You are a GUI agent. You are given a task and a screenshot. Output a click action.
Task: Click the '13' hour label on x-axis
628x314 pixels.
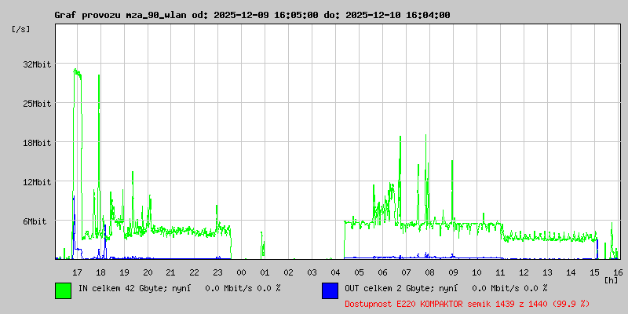click(x=547, y=272)
